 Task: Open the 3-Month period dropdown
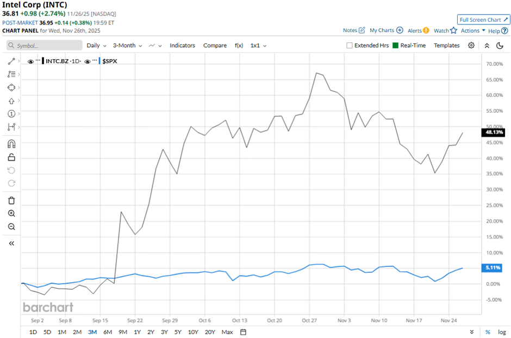pos(127,46)
